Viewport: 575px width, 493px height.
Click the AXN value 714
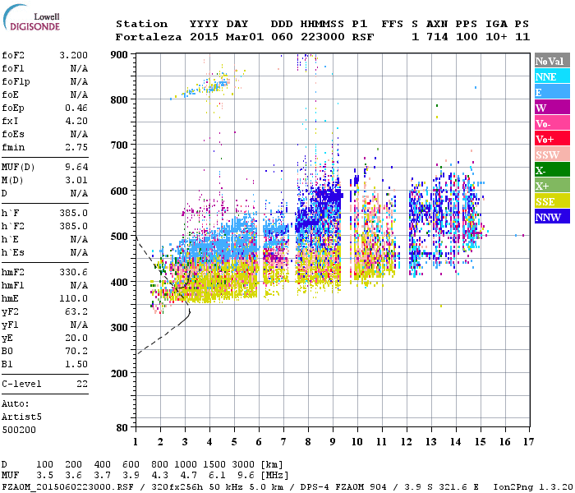[437, 37]
